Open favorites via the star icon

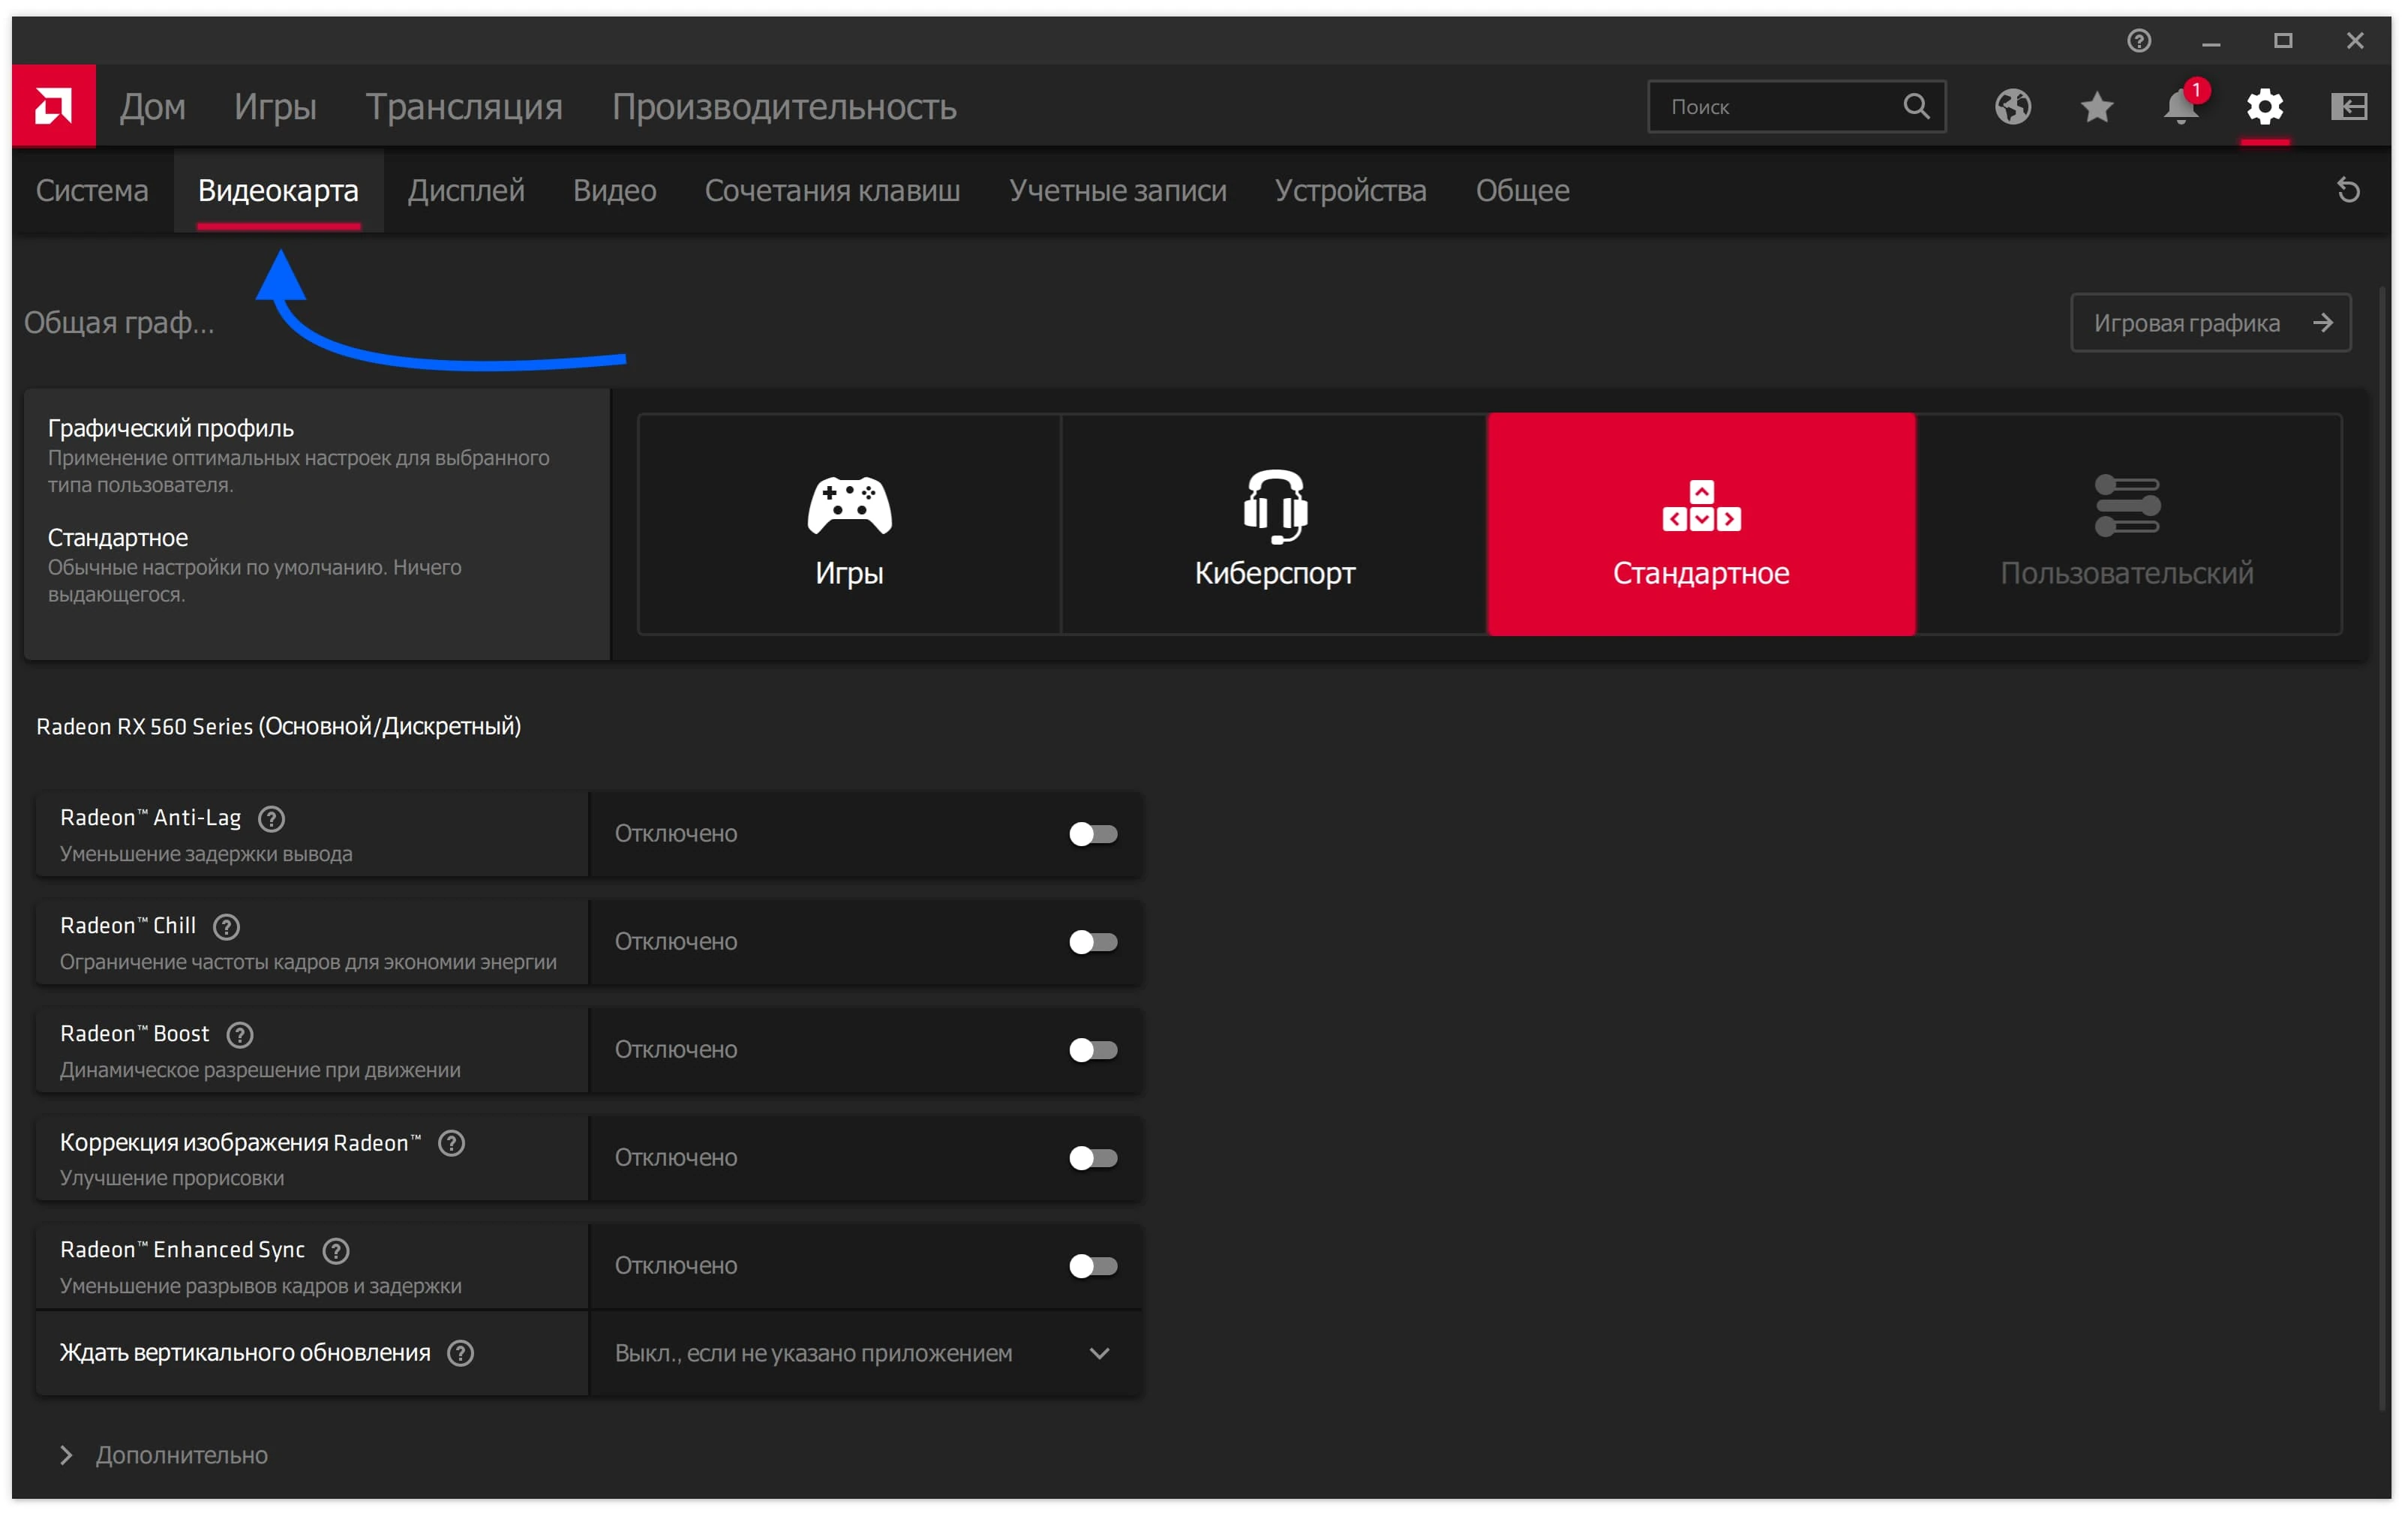[x=2096, y=107]
